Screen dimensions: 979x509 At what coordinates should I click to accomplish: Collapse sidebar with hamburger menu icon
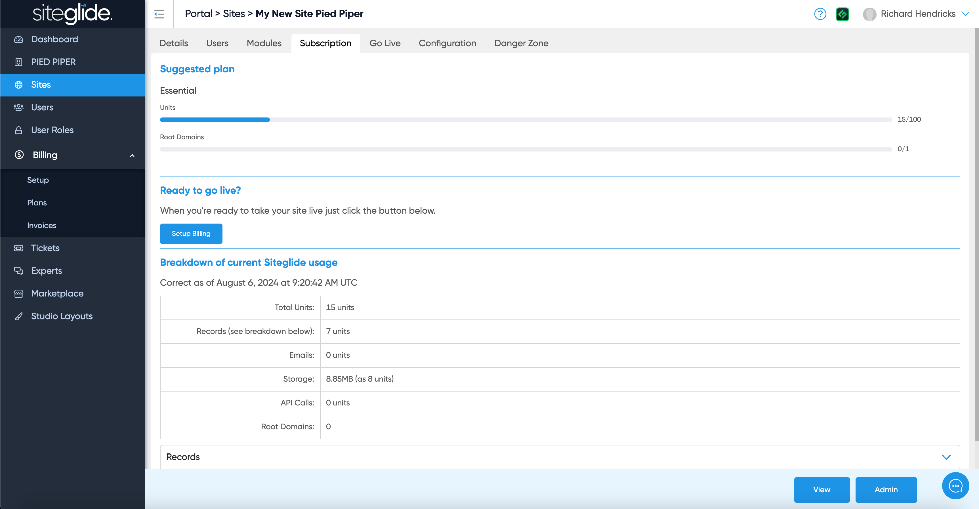tap(159, 14)
